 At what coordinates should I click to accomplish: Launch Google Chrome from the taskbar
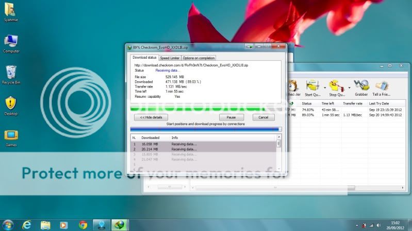(83, 225)
